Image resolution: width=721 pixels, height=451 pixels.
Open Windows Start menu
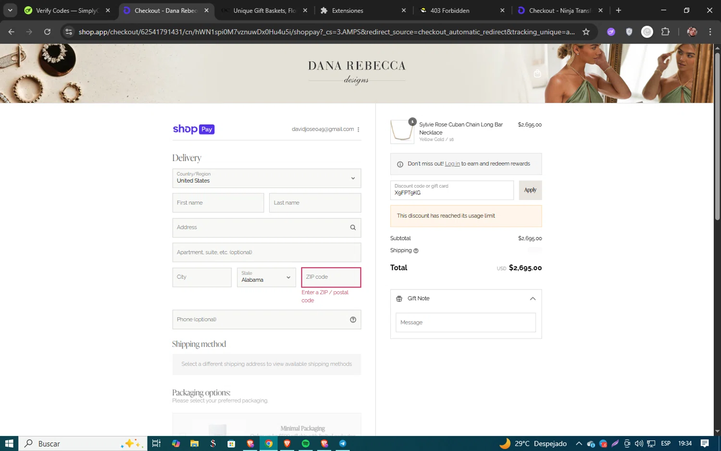click(x=9, y=443)
